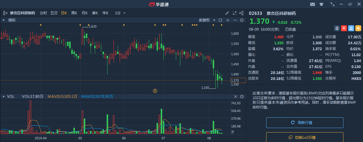Image resolution: width=363 pixels, height=142 pixels.
Task: Switch to 五日 five-day chart tab
Action: 54,13
